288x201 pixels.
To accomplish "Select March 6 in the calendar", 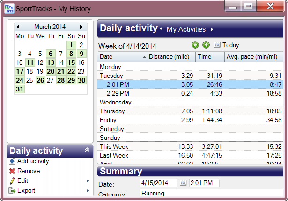I will tap(51, 54).
